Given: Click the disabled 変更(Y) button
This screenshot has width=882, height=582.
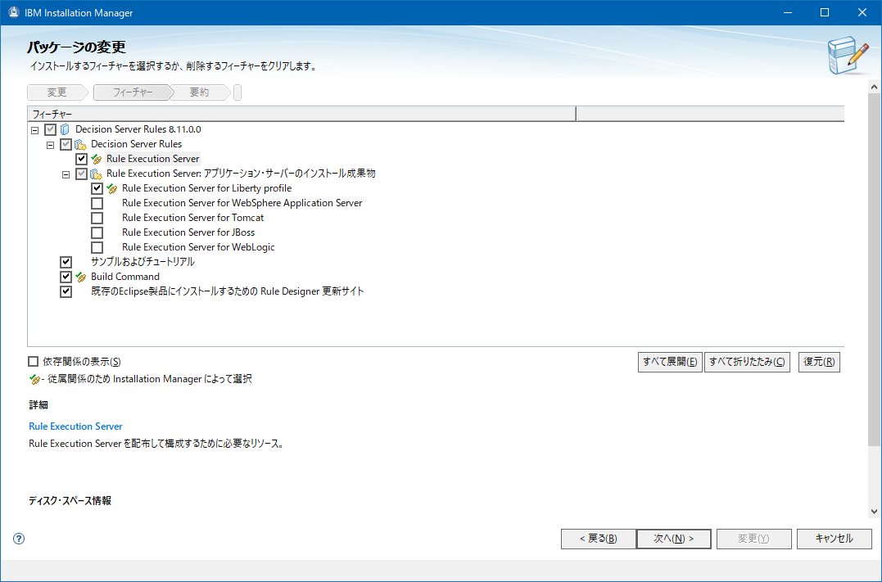Looking at the screenshot, I should tap(753, 539).
